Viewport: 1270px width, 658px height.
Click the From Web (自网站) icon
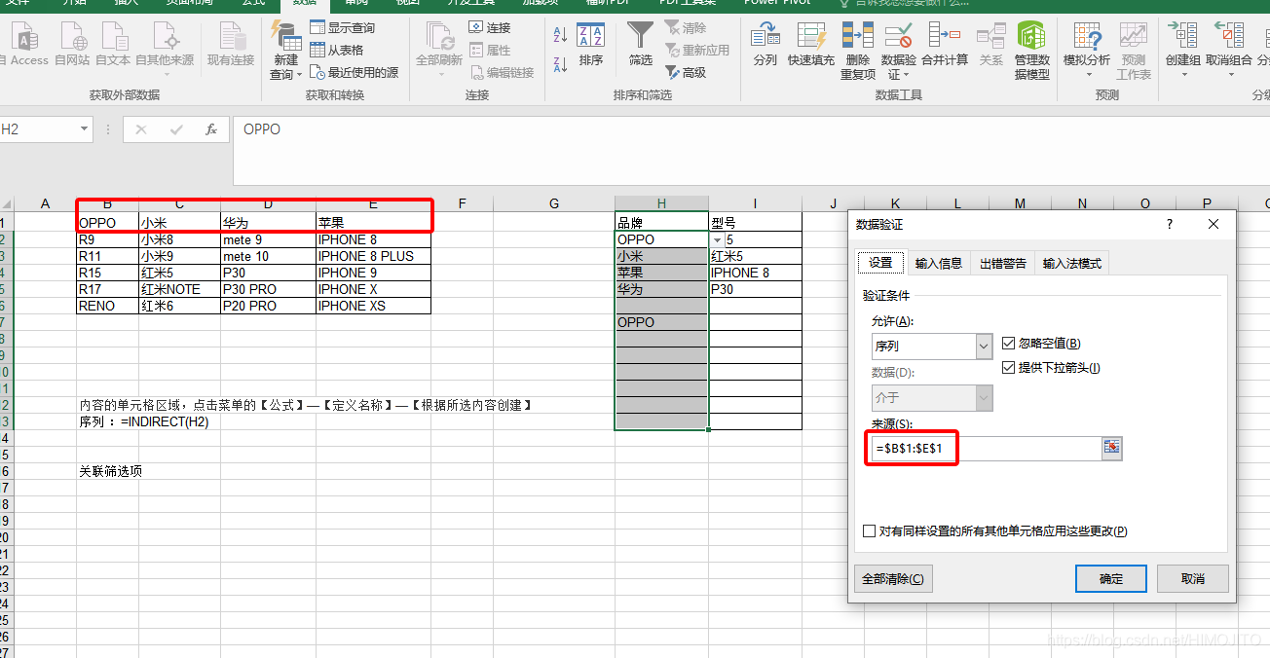73,44
